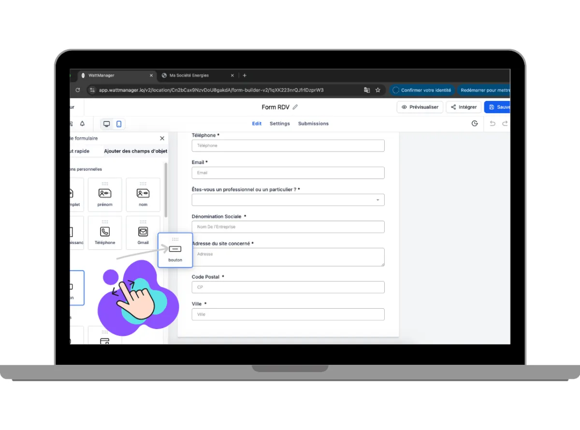The width and height of the screenshot is (580, 430).
Task: Click the Ville input field
Action: 288,314
